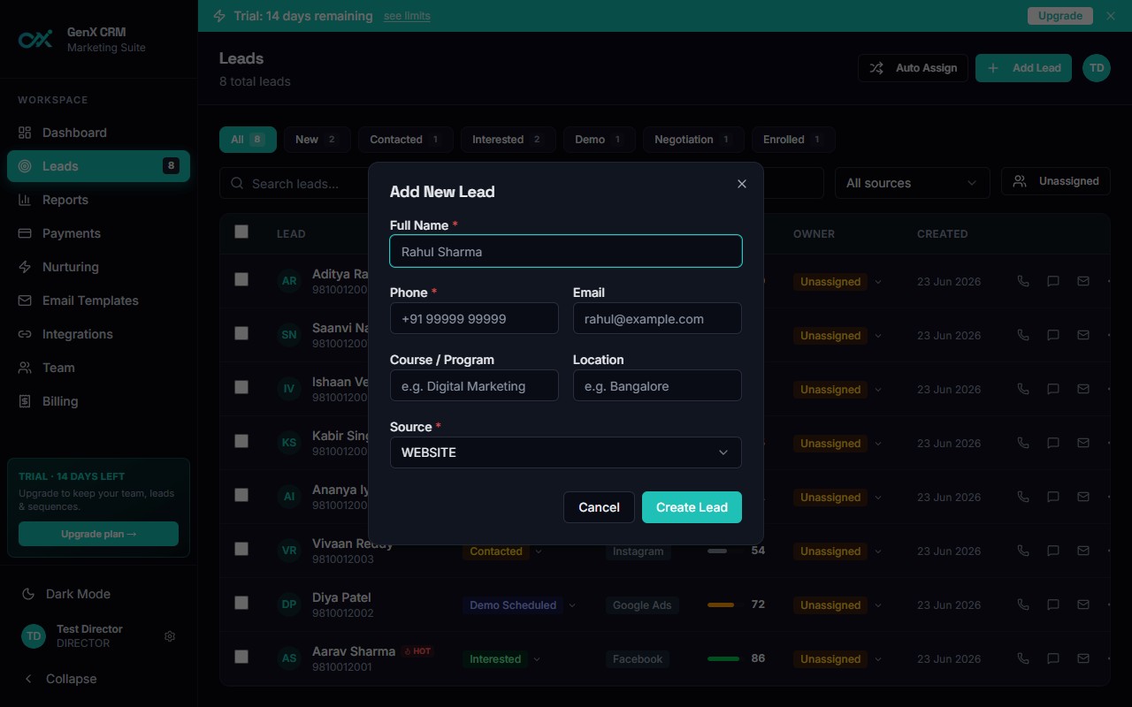This screenshot has width=1132, height=707.
Task: Close the Add New Lead dialog
Action: [x=742, y=184]
